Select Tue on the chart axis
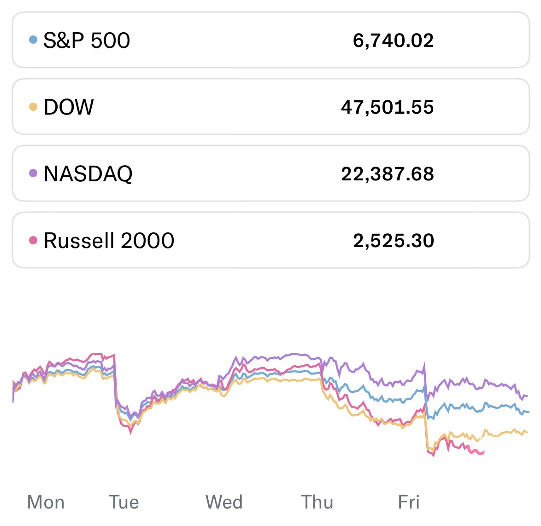Screen dimensions: 541x526 point(123,502)
